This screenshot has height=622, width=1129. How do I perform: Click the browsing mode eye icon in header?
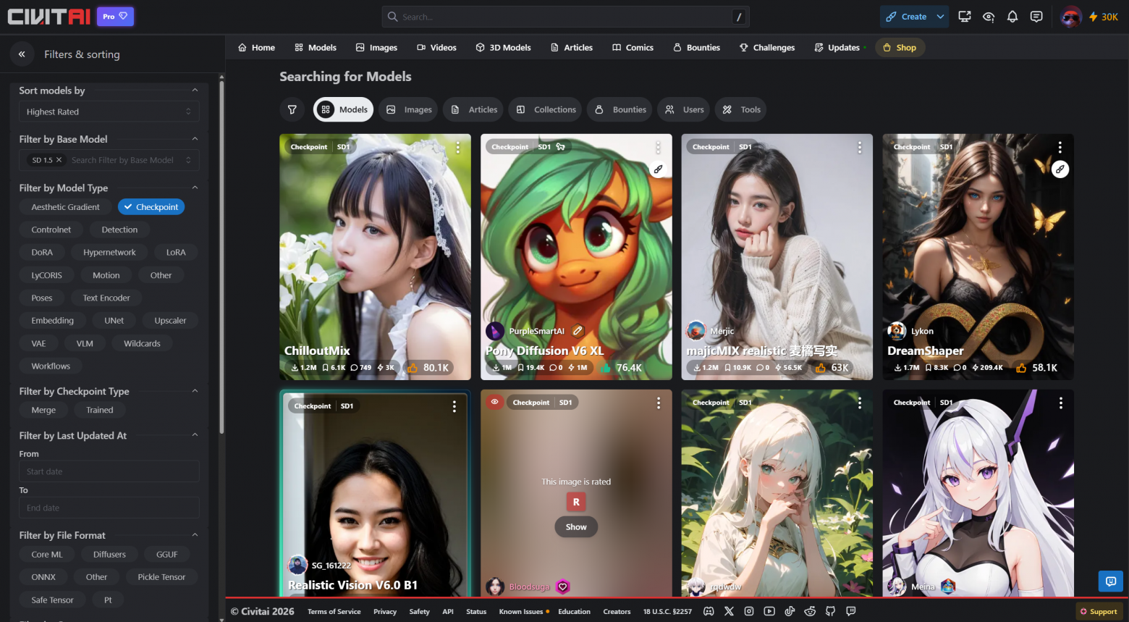click(989, 17)
